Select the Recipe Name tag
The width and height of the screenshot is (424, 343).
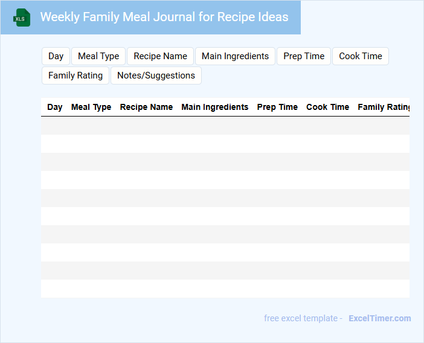coord(160,56)
